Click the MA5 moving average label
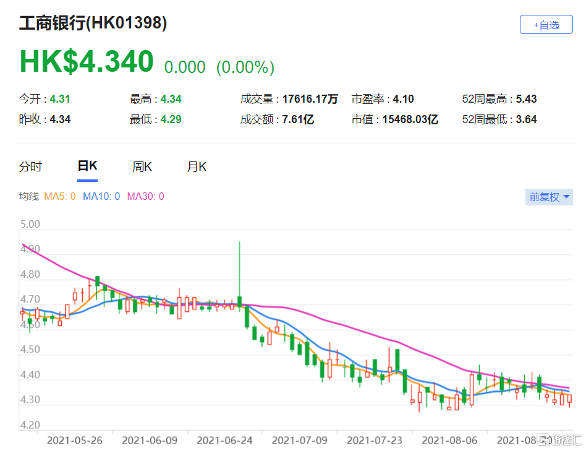 60,196
